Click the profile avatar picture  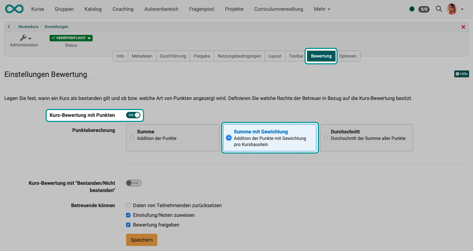point(451,9)
